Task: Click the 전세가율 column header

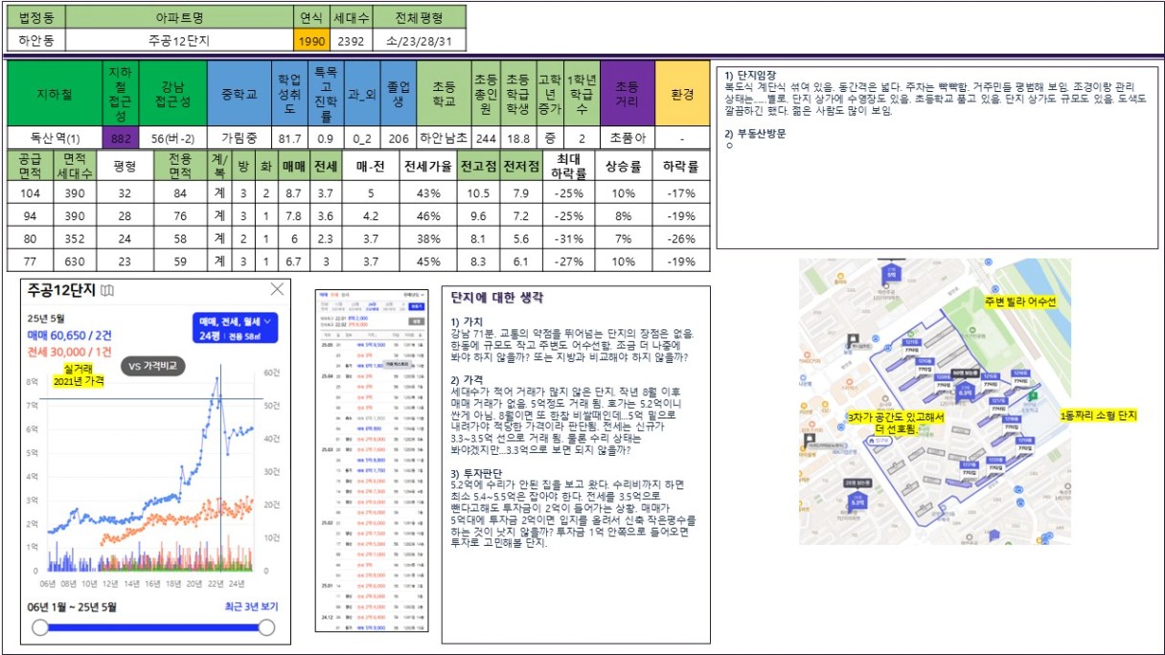Action: click(x=428, y=166)
